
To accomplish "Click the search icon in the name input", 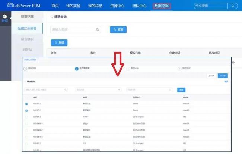I will click(98, 29).
